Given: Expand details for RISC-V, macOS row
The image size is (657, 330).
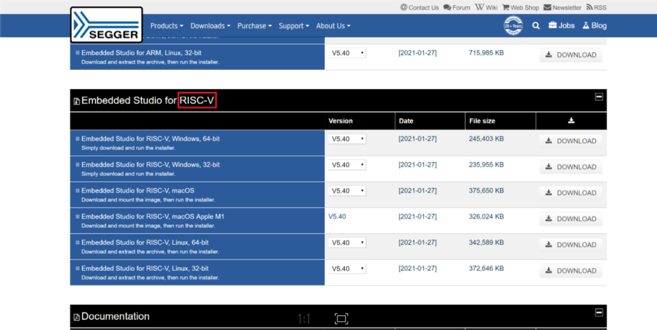Looking at the screenshot, I should click(77, 191).
